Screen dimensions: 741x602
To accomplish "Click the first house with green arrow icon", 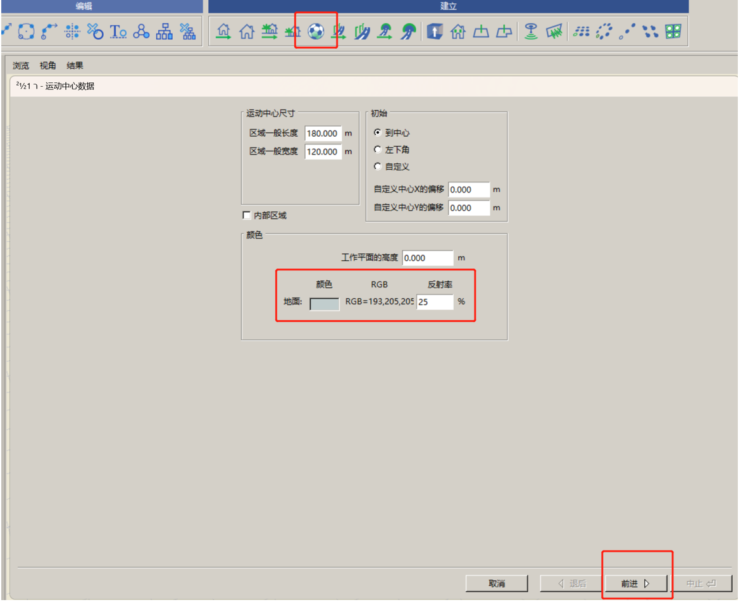I will [x=223, y=32].
